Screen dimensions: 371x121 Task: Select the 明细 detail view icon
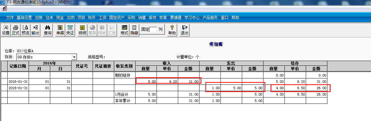point(82,30)
